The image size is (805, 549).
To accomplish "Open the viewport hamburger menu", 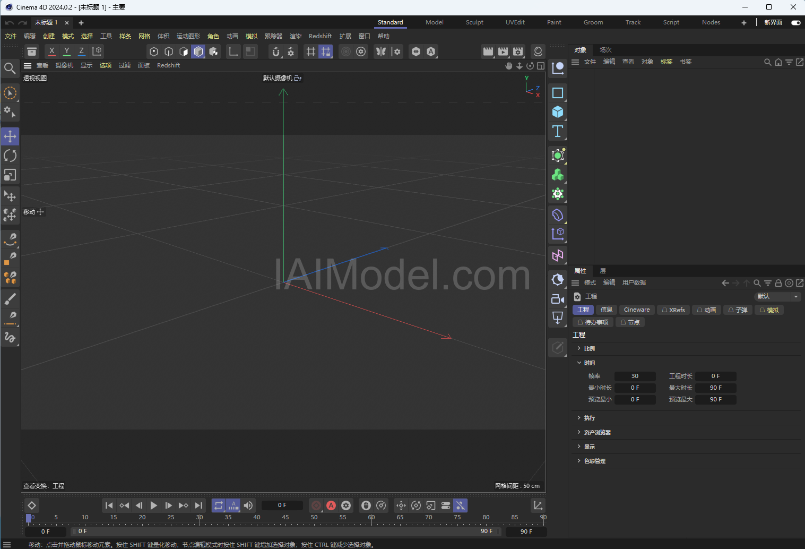I will (28, 66).
